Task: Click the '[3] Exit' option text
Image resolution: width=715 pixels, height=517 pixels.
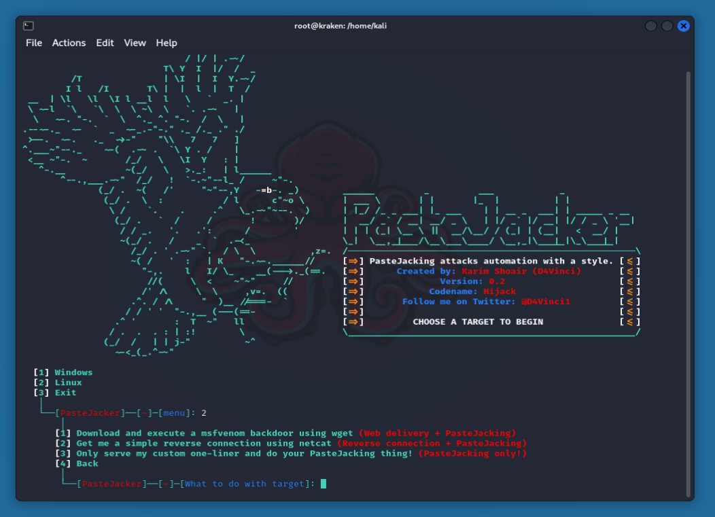Action: 55,393
